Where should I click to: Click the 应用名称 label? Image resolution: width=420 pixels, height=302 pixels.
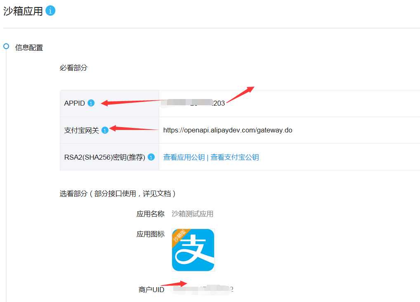(150, 214)
